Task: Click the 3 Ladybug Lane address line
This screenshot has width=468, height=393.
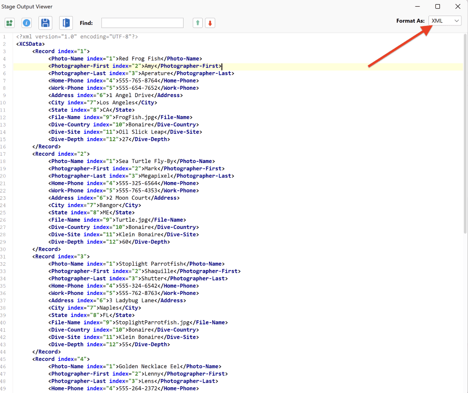Action: [117, 301]
